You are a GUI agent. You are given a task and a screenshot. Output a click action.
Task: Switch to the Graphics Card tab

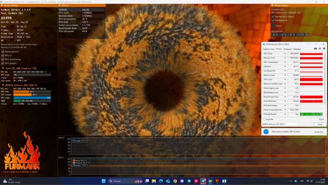pos(268,49)
